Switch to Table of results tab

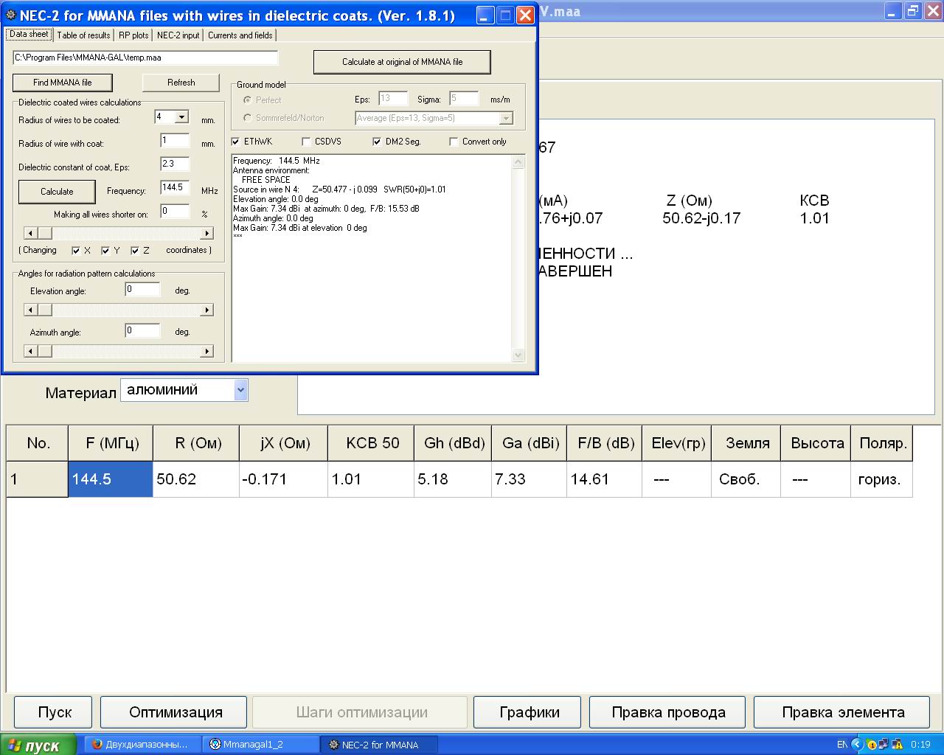point(83,35)
